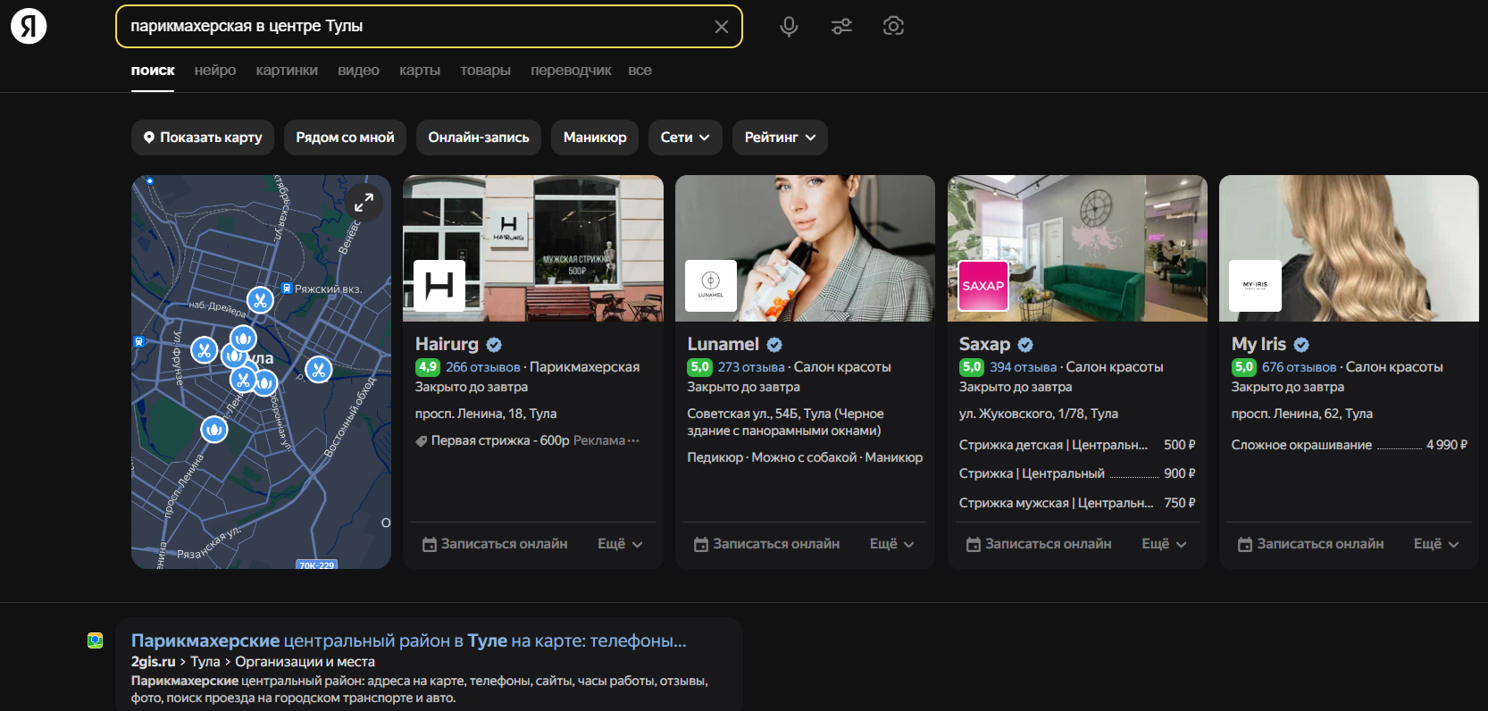Open the Lunamel title link
The width and height of the screenshot is (1488, 711).
click(723, 344)
